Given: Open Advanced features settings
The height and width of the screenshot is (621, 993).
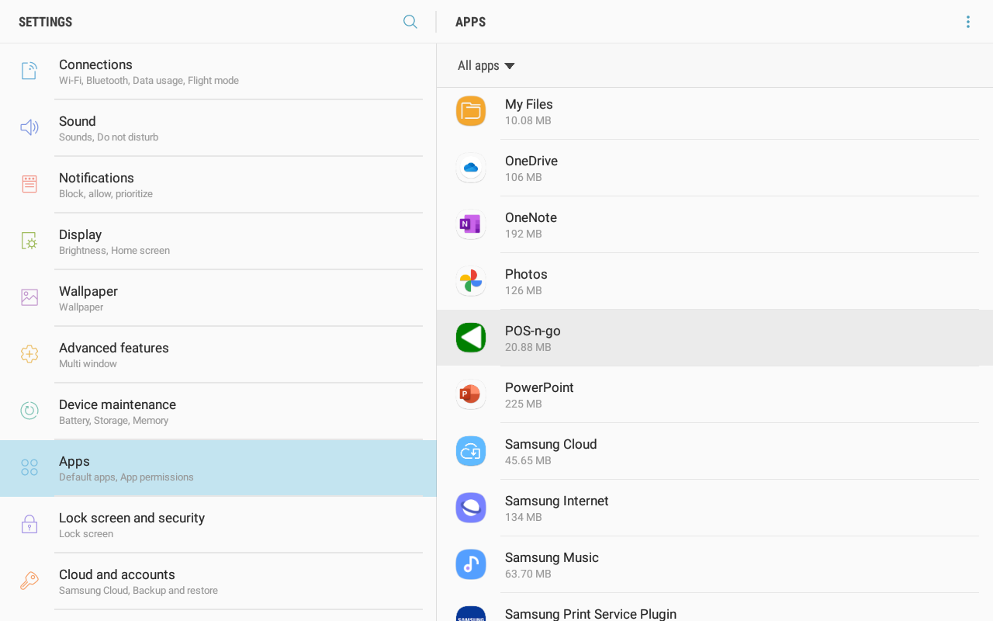Looking at the screenshot, I should point(218,355).
